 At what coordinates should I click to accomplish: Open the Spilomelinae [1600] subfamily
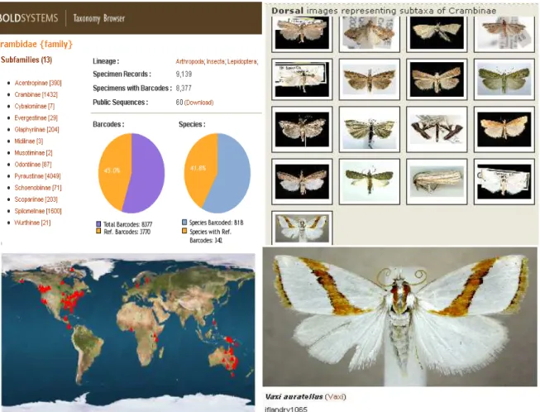point(38,211)
